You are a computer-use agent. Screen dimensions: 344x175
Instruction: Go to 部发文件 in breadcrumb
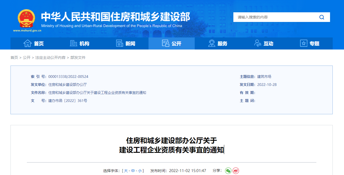[78, 58]
